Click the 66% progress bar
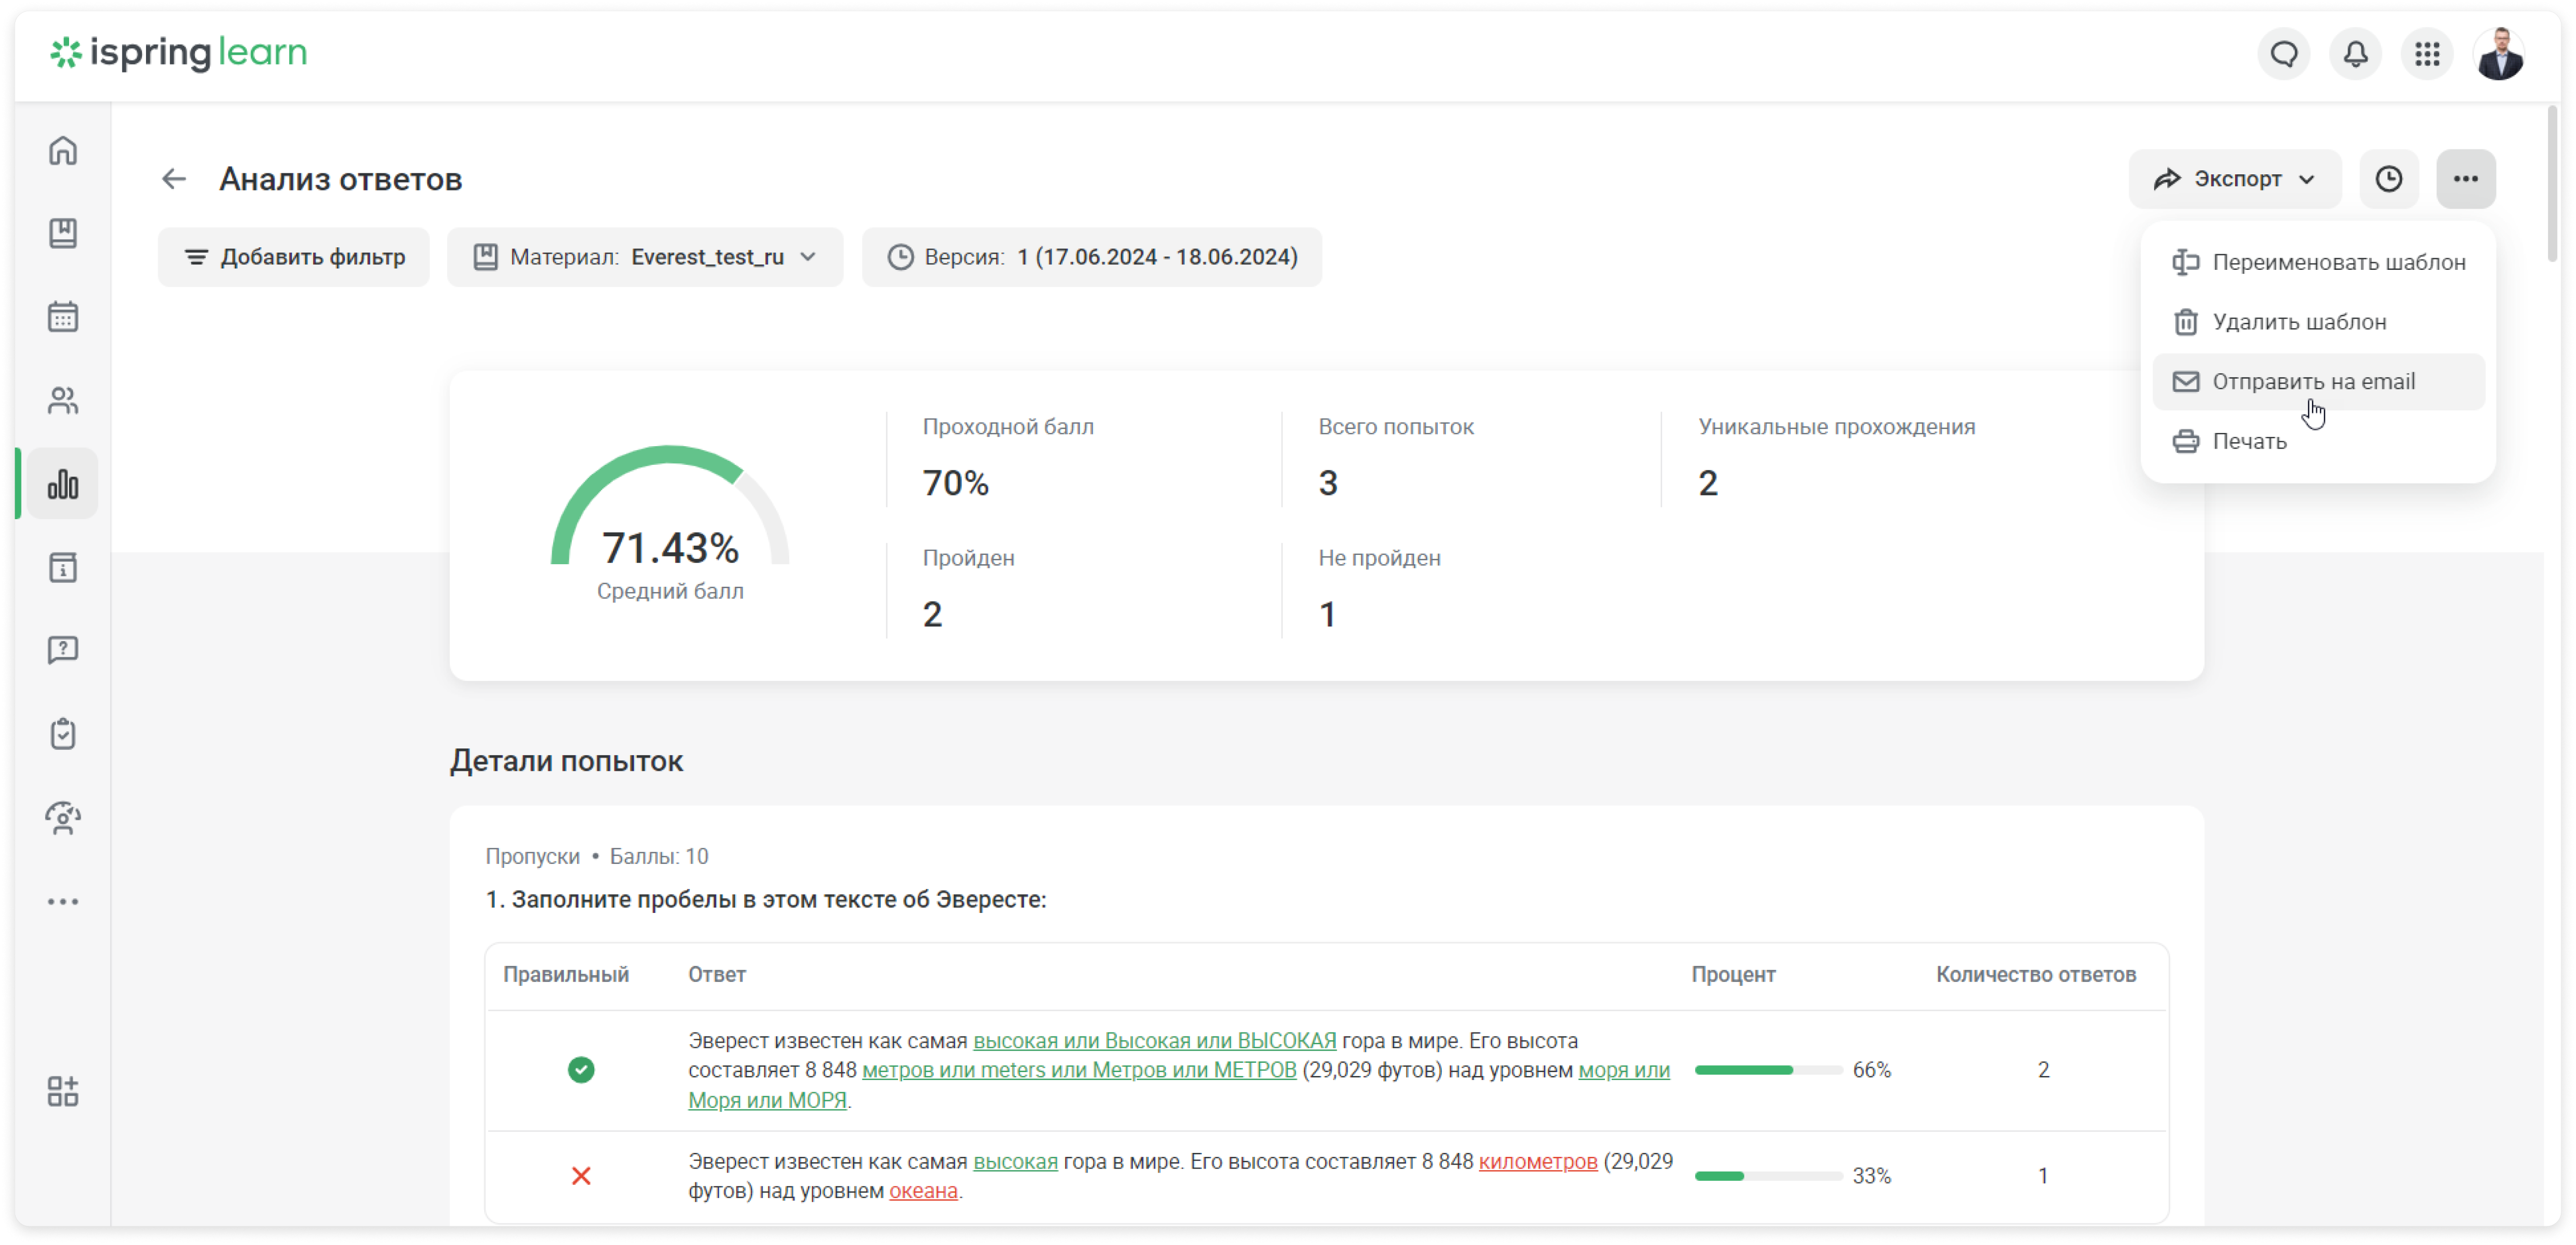Screen dimensions: 2576x1245 [x=1768, y=1070]
